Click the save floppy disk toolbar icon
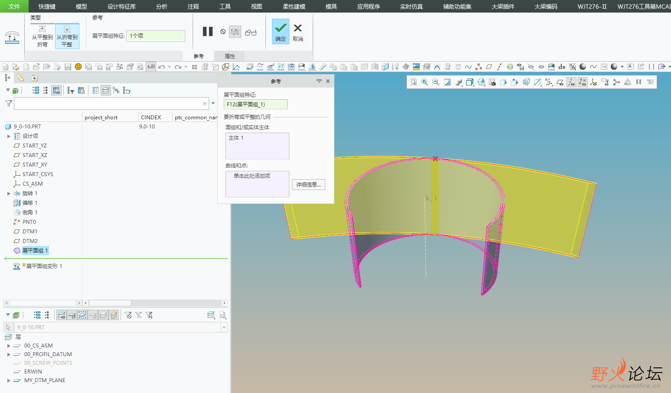The width and height of the screenshot is (671, 393). pyautogui.click(x=68, y=67)
